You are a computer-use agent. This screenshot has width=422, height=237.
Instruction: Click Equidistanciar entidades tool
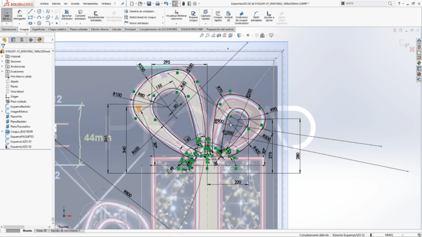[96, 16]
